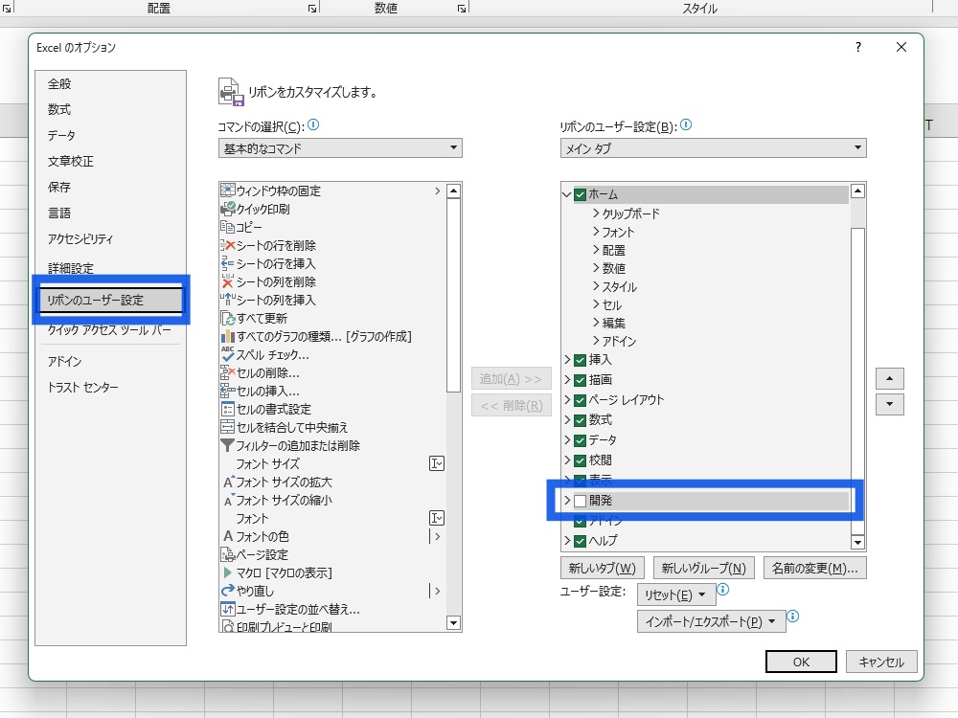Uncheck the 挿入 tab checkbox

click(580, 360)
